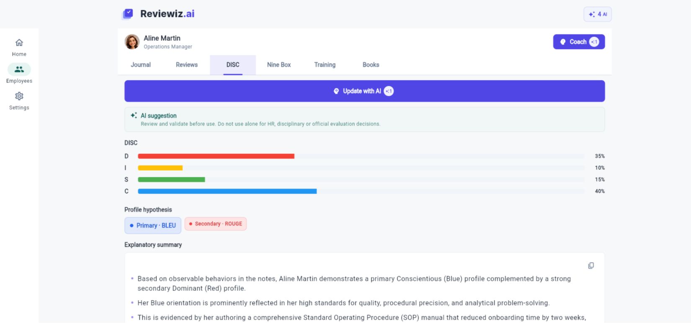Go to the Nine Box tab
The height and width of the screenshot is (323, 691).
[x=279, y=65]
